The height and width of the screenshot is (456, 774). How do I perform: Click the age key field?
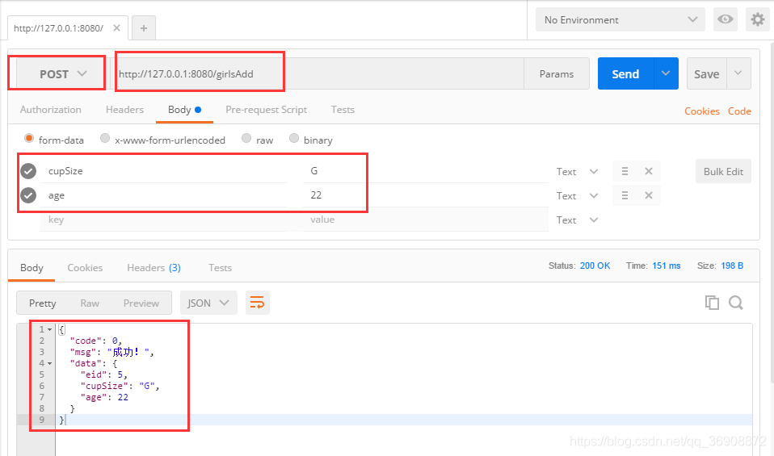tap(163, 195)
